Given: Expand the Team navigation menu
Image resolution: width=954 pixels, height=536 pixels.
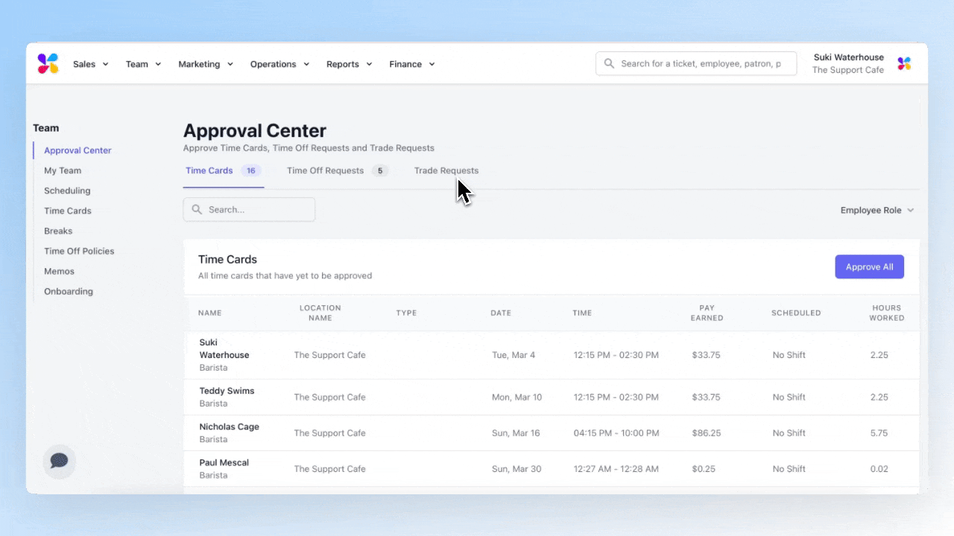Looking at the screenshot, I should click(x=143, y=64).
